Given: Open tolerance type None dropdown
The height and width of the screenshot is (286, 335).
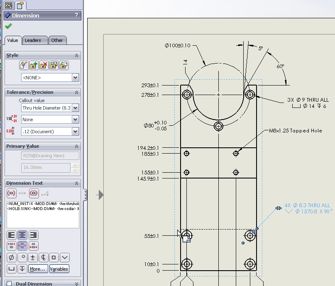Looking at the screenshot, I should 75,120.
